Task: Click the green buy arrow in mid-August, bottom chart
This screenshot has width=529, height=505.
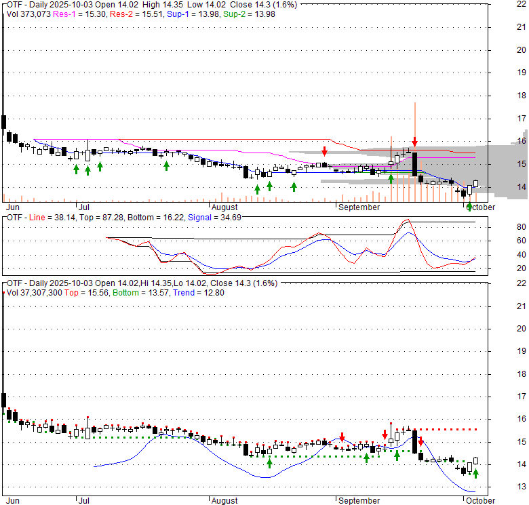Action: pyautogui.click(x=269, y=463)
